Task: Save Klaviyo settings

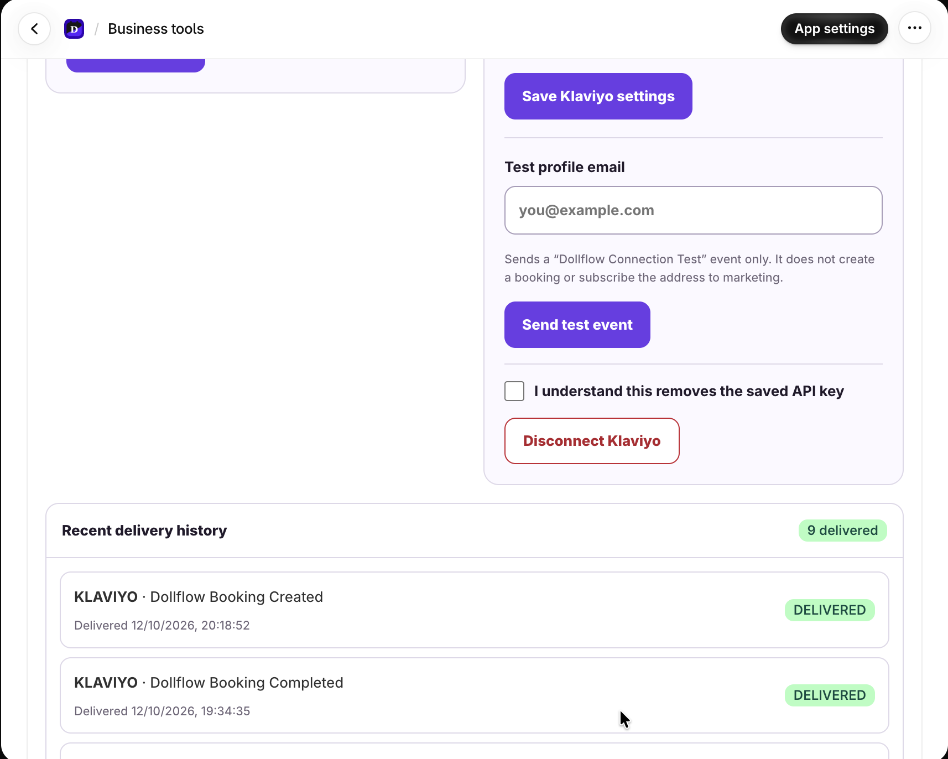Action: click(598, 96)
